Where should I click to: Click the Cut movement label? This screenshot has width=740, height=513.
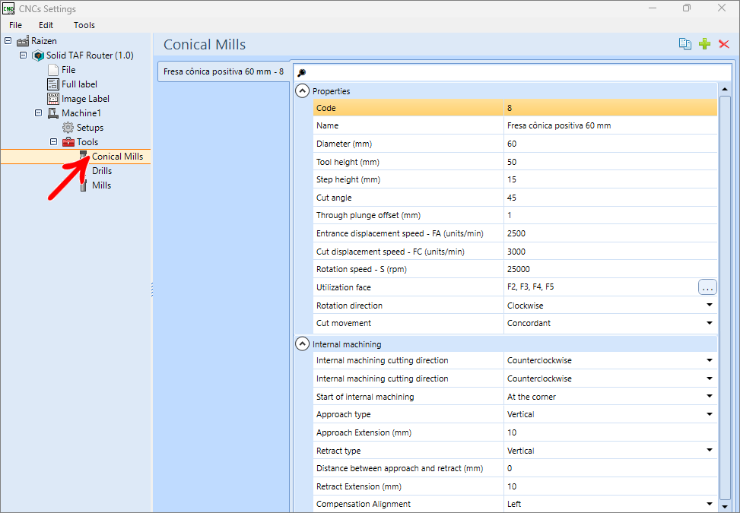(x=344, y=323)
